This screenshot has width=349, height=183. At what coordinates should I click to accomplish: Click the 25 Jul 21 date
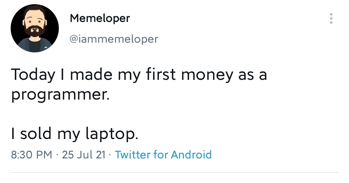(83, 155)
